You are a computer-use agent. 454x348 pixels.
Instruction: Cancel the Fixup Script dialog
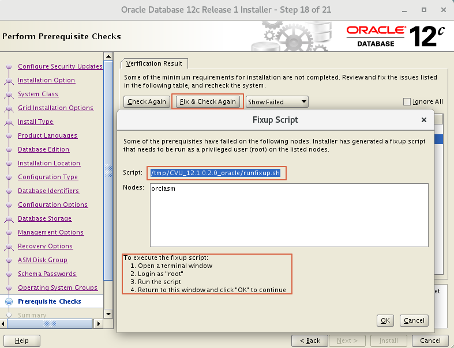pyautogui.click(x=414, y=320)
